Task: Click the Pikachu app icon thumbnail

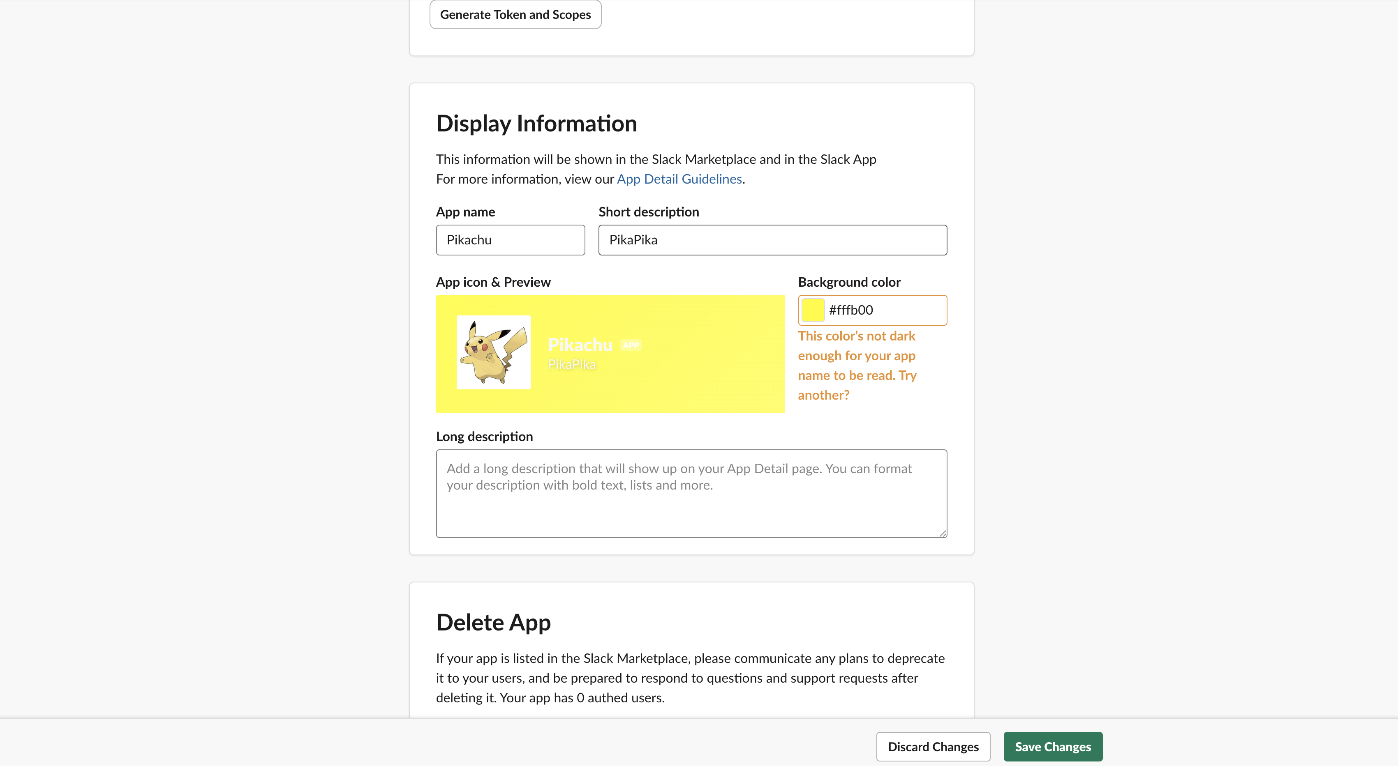Action: coord(493,352)
